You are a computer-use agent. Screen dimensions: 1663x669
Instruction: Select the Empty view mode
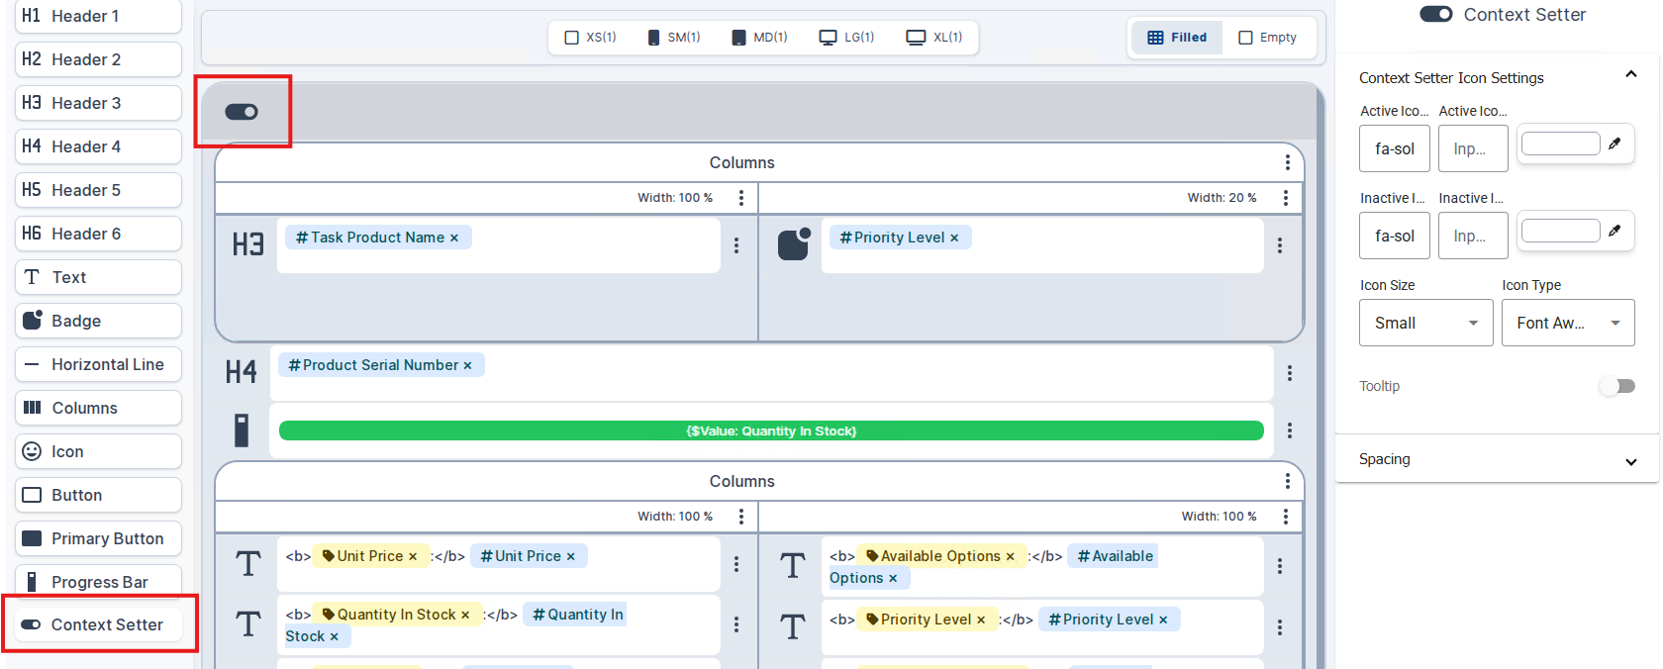coord(1268,38)
